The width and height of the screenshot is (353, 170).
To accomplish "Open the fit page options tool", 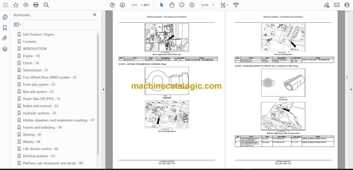I will click(224, 5).
